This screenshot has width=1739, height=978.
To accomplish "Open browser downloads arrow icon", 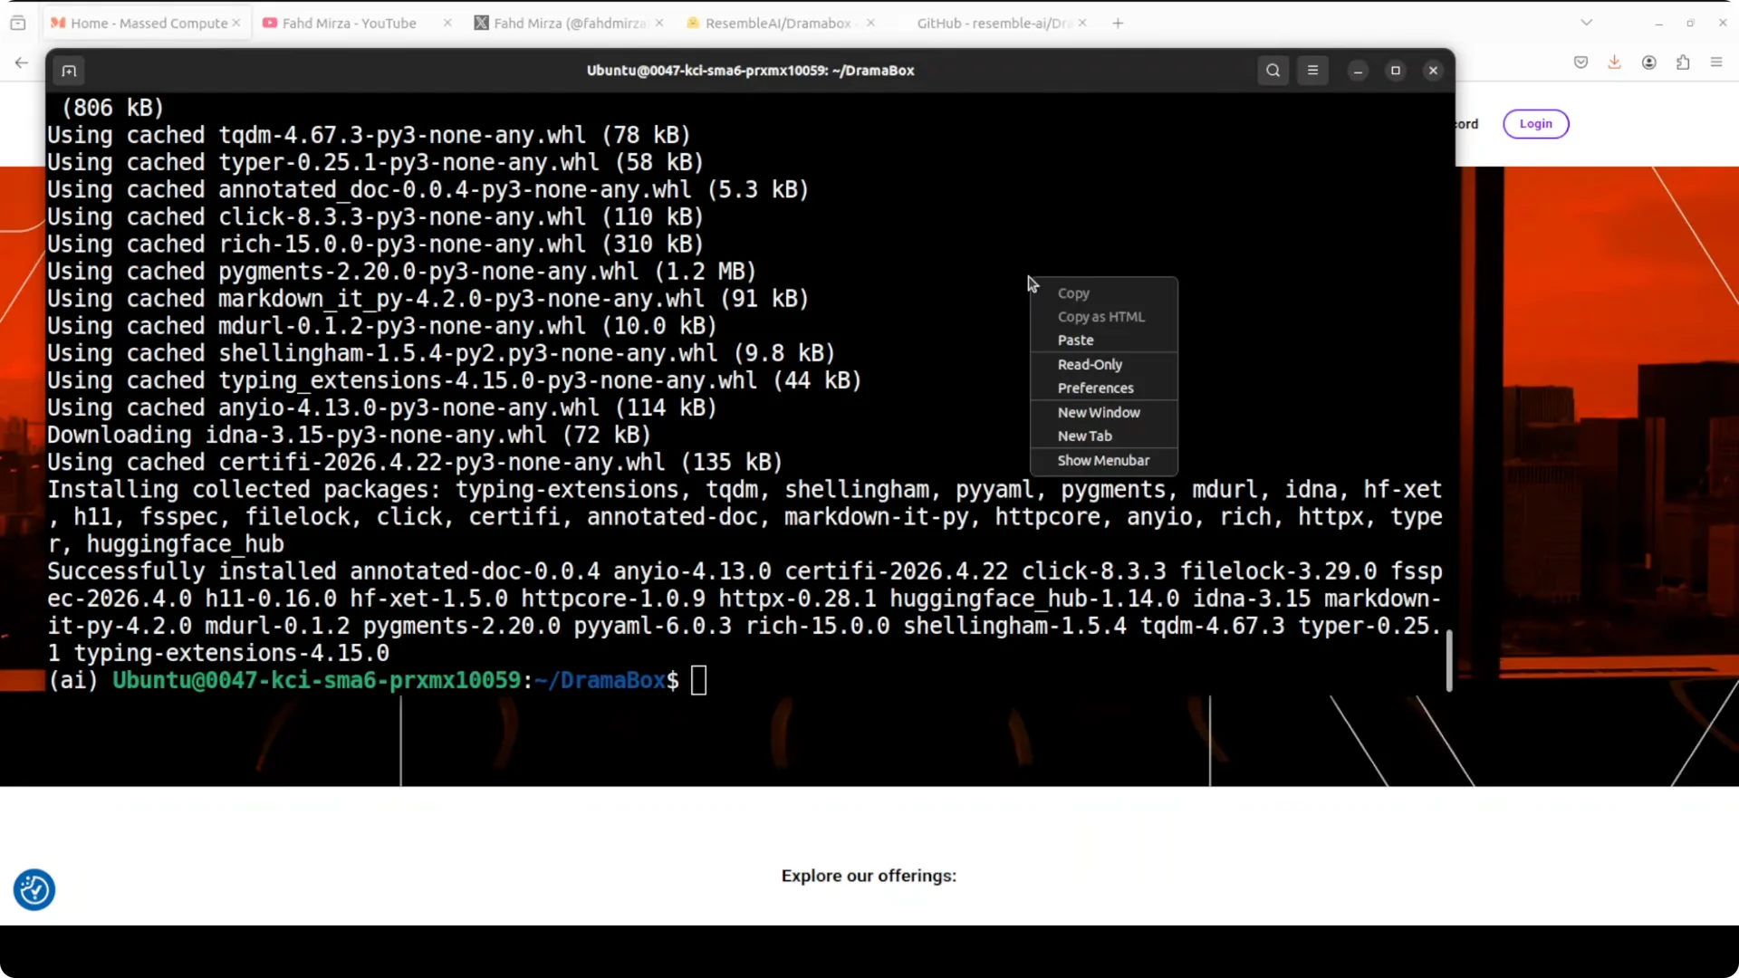I will [x=1614, y=62].
